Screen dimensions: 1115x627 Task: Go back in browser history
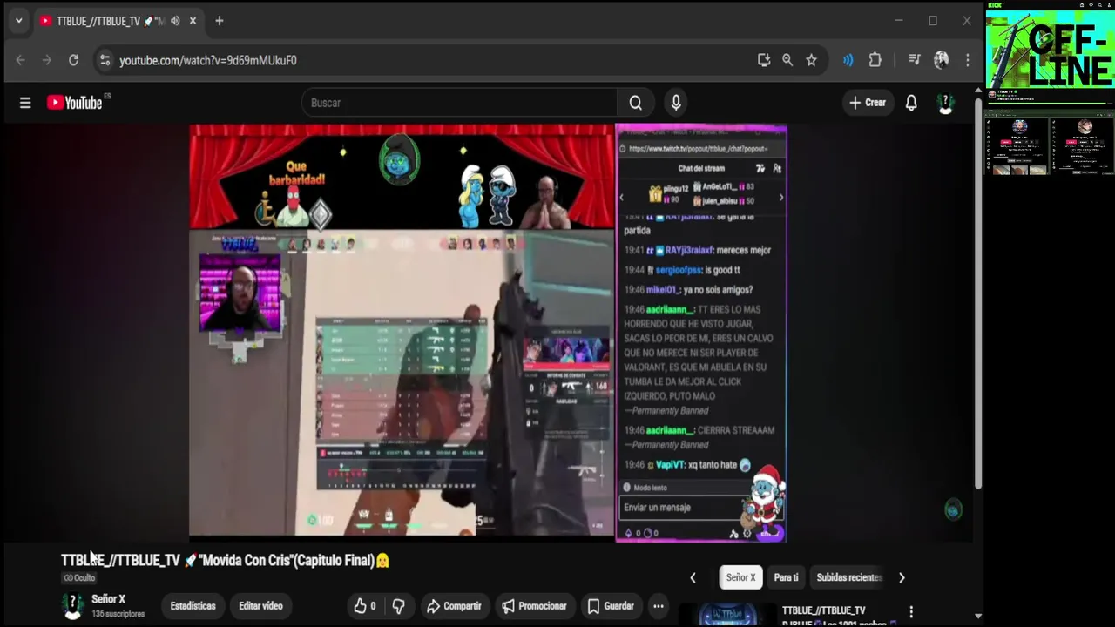coord(21,60)
